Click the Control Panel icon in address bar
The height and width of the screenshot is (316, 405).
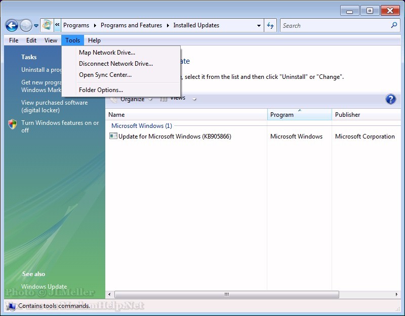pos(47,25)
